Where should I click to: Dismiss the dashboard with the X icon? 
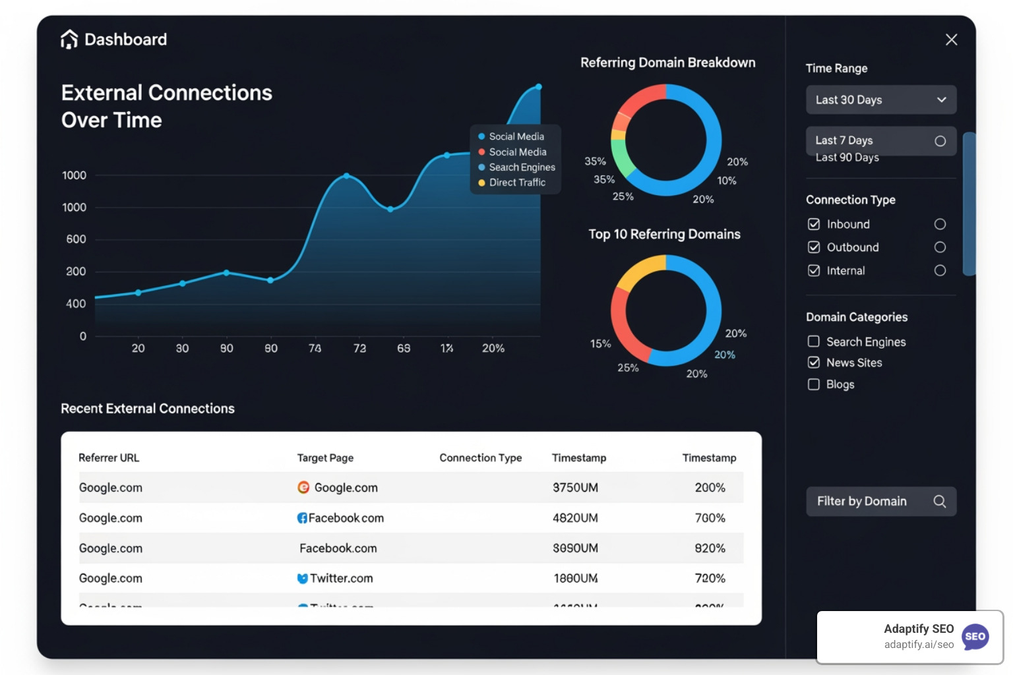pos(951,40)
